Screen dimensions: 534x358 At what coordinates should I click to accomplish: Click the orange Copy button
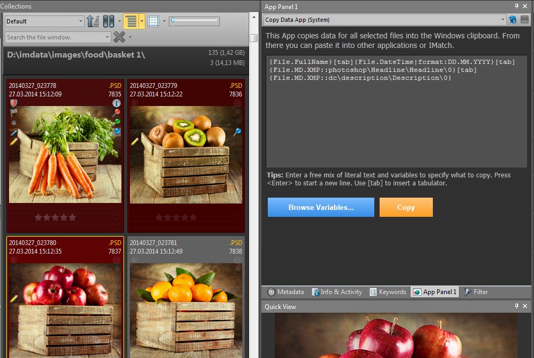point(406,207)
